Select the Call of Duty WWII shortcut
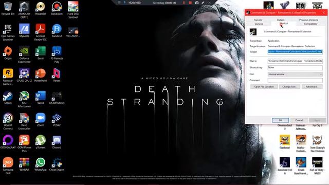The height and width of the screenshot is (185, 329). tap(317, 165)
